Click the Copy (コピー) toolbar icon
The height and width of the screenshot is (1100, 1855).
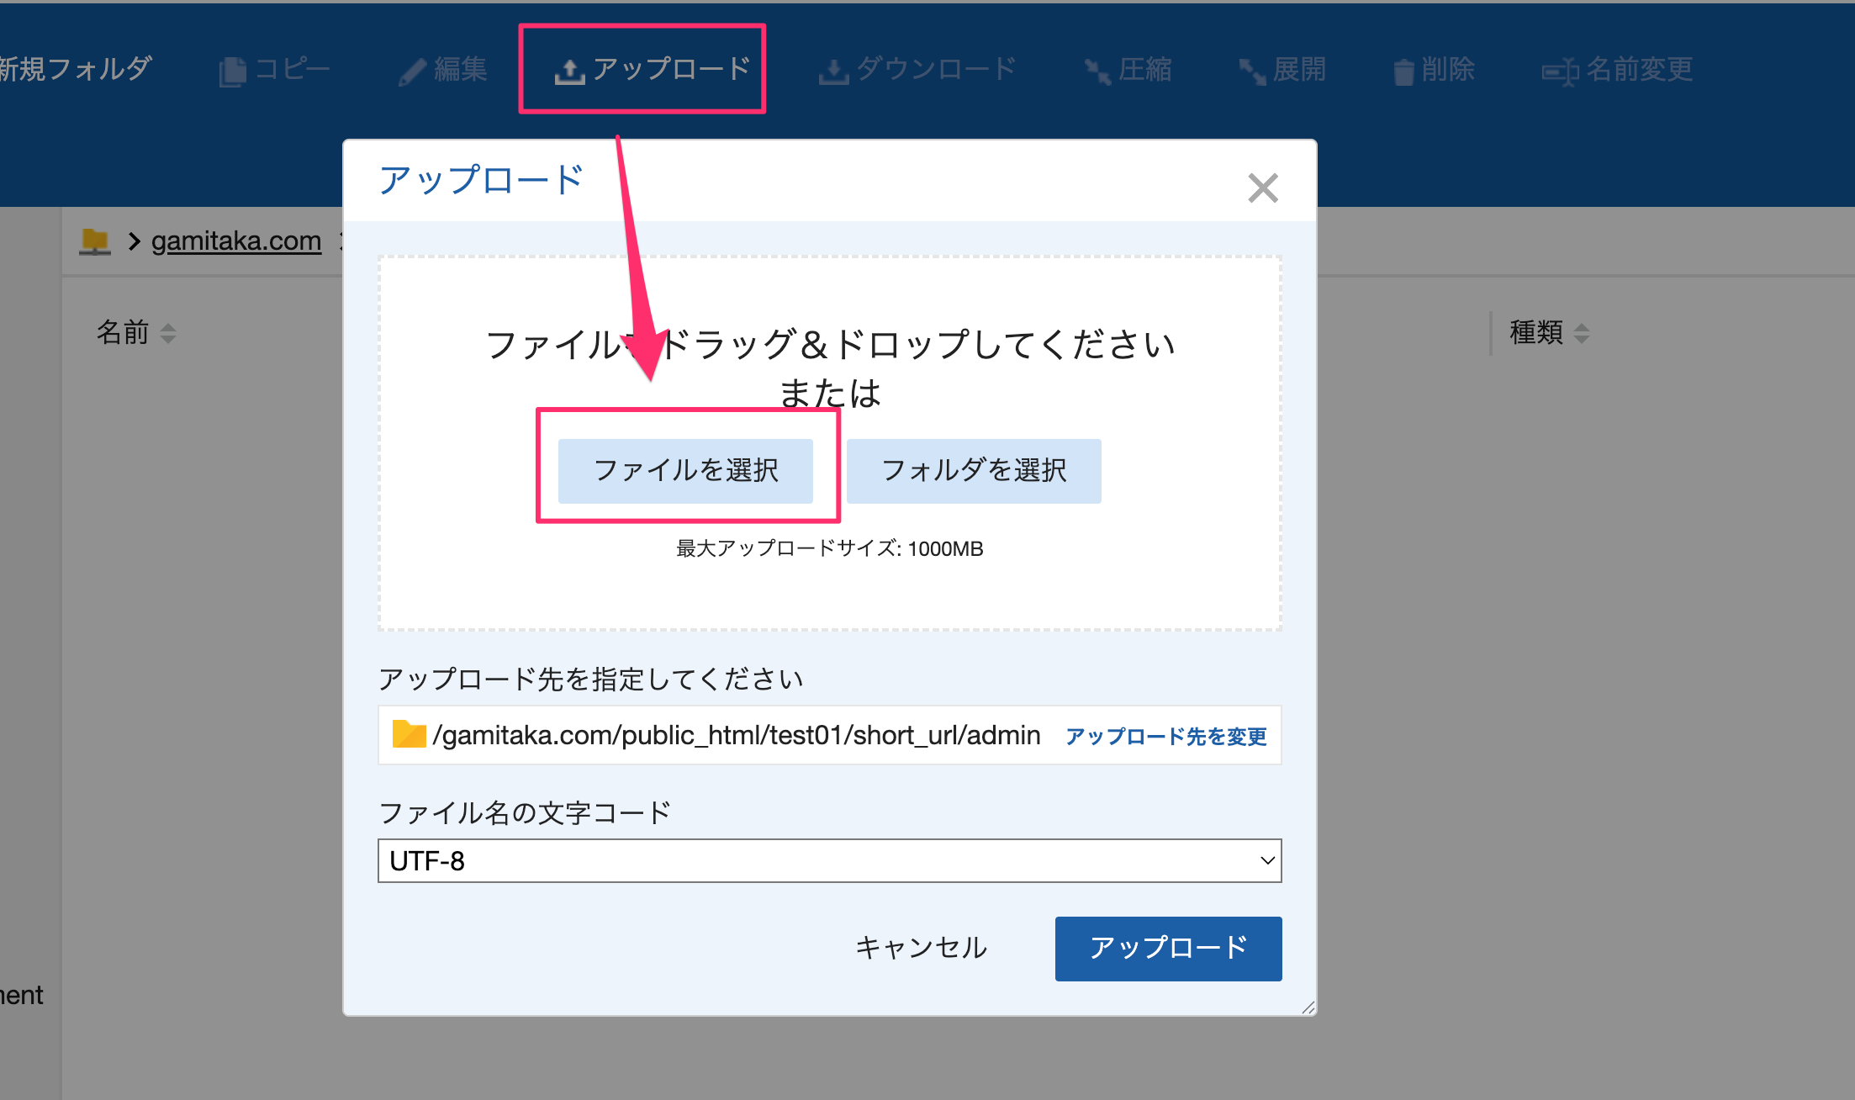[233, 71]
